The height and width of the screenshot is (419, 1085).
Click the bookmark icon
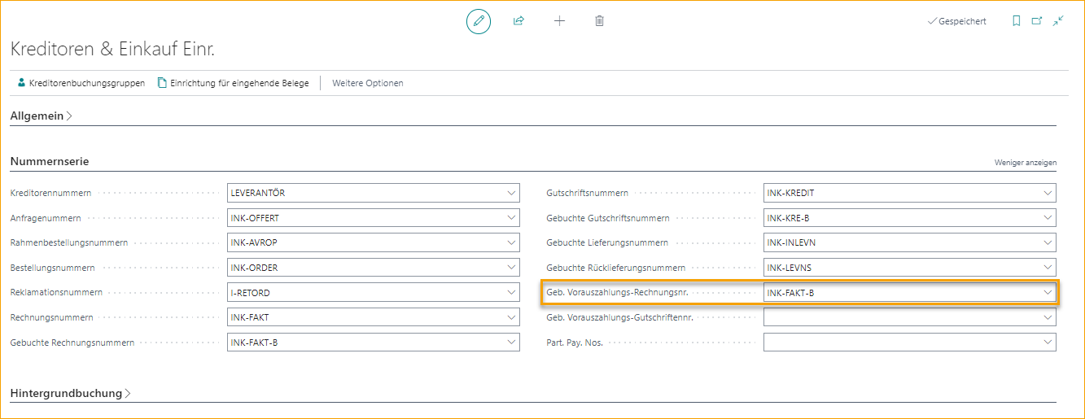[x=1017, y=21]
